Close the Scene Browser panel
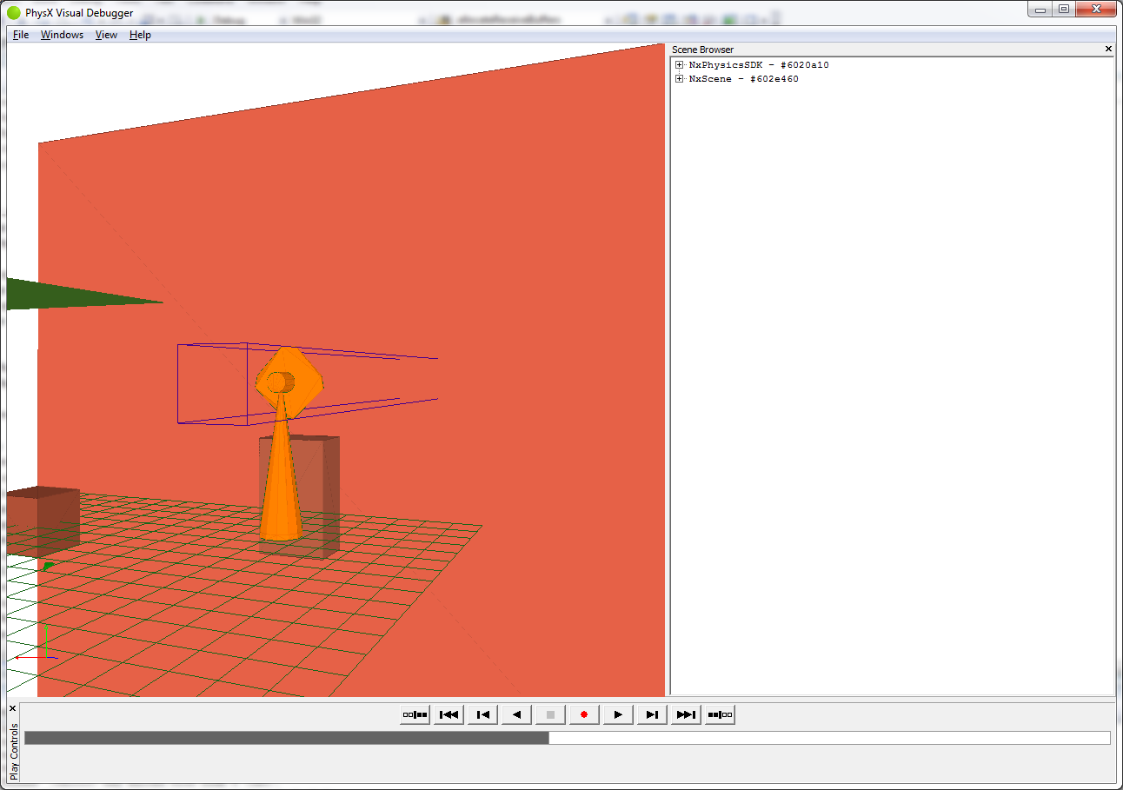This screenshot has height=790, width=1123. pos(1108,50)
